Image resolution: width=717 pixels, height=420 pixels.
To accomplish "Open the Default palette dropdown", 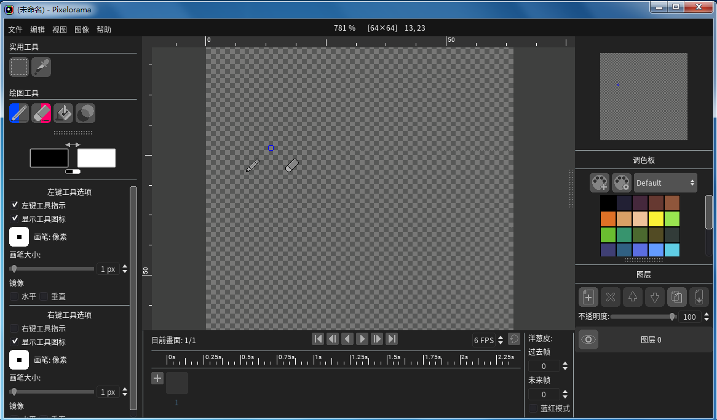I will coord(665,183).
